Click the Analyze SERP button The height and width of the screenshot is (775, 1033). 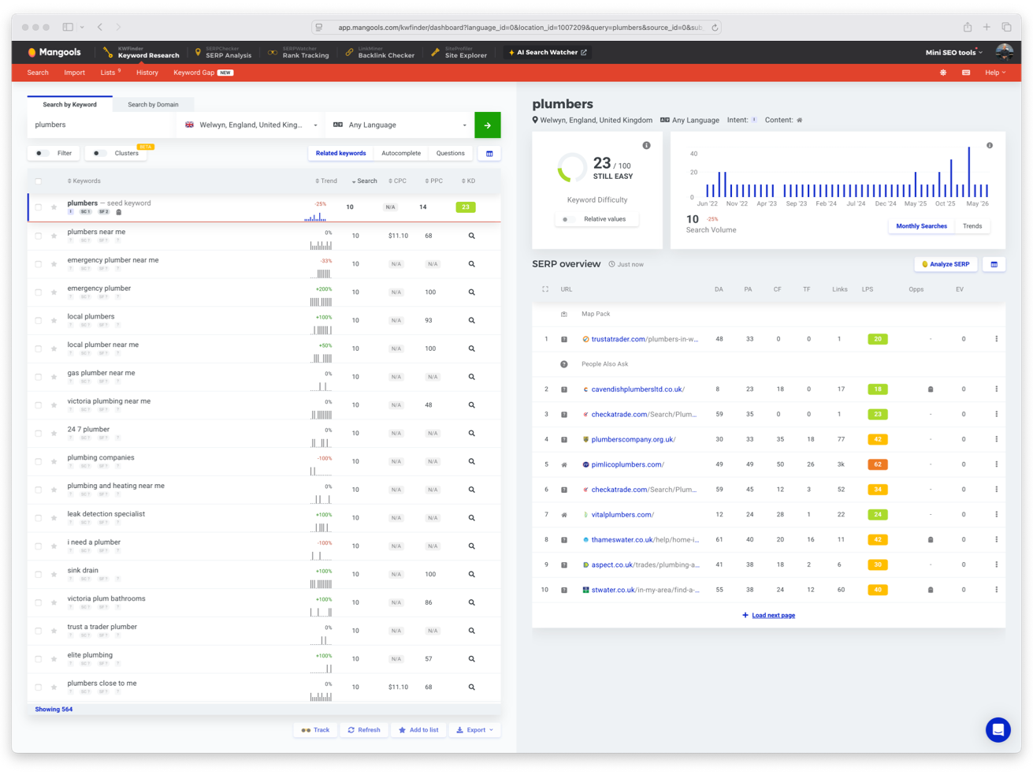[946, 264]
